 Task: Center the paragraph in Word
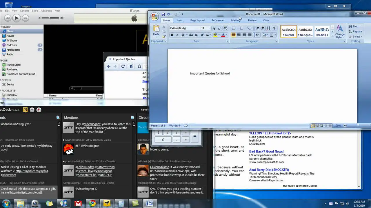coord(239,35)
